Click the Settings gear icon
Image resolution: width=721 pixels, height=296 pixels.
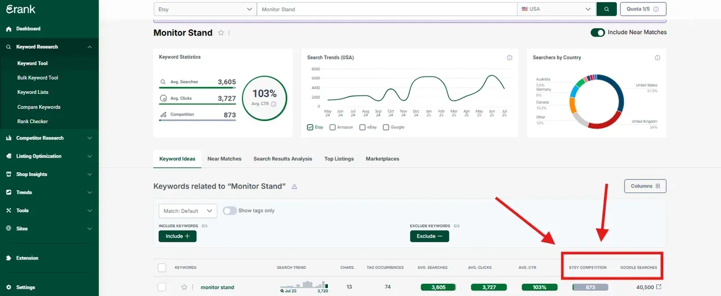click(8, 287)
